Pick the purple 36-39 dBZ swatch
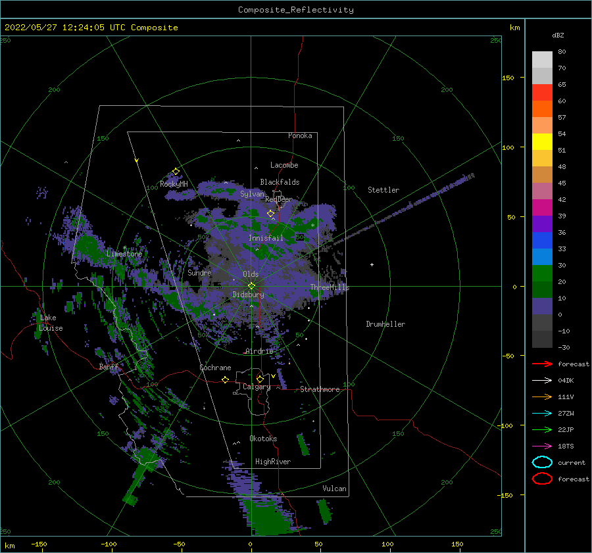This screenshot has width=592, height=553. pyautogui.click(x=542, y=224)
